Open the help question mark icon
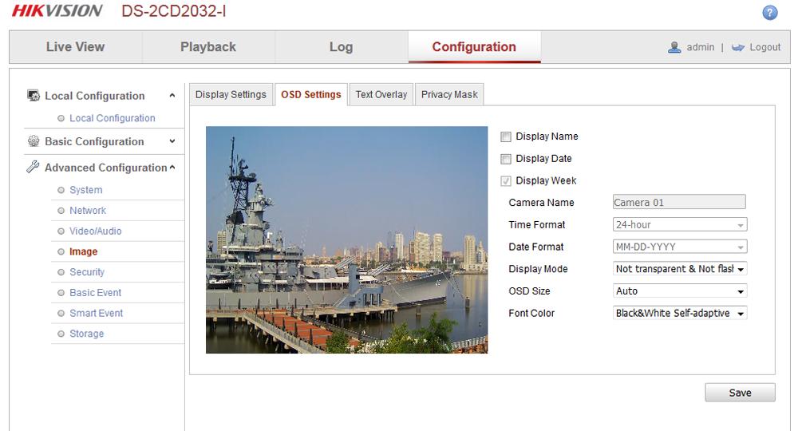This screenshot has width=798, height=431. (769, 12)
